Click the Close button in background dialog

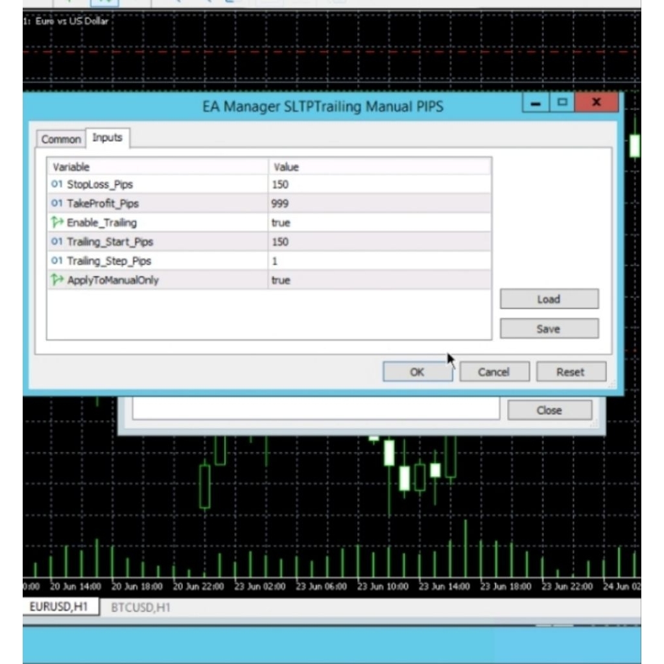tap(549, 410)
